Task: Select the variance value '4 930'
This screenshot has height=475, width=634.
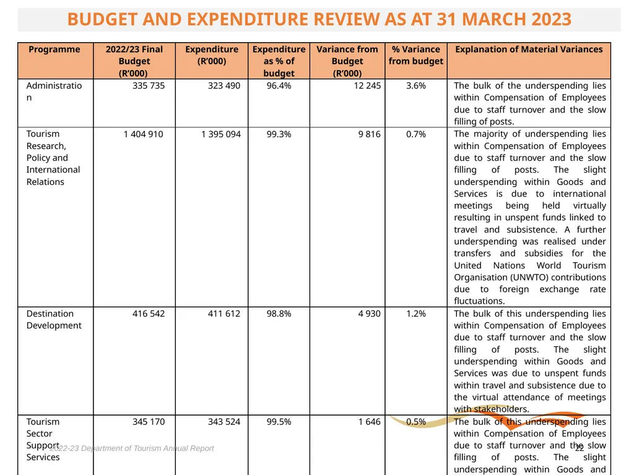Action: (369, 314)
